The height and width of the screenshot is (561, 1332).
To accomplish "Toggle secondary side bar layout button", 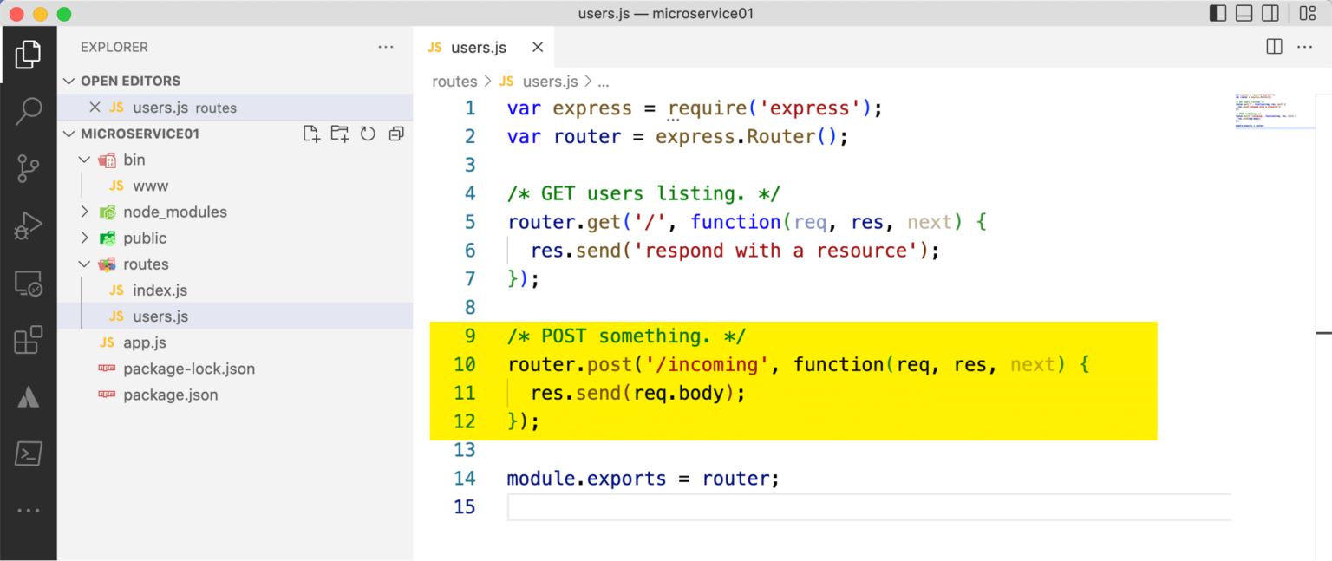I will pos(1270,14).
